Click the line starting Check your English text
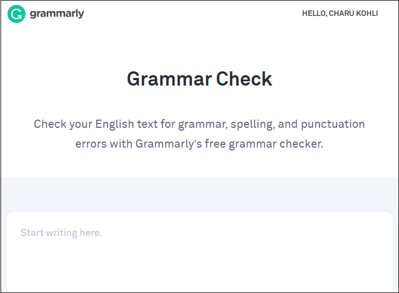 pyautogui.click(x=199, y=124)
